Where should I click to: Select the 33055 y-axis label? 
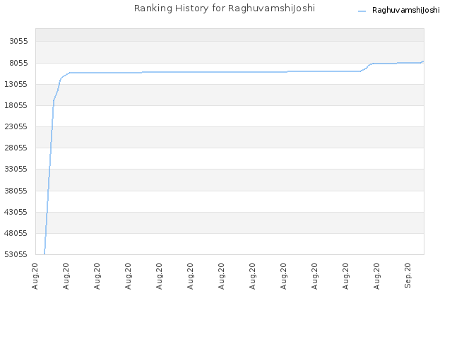16,169
